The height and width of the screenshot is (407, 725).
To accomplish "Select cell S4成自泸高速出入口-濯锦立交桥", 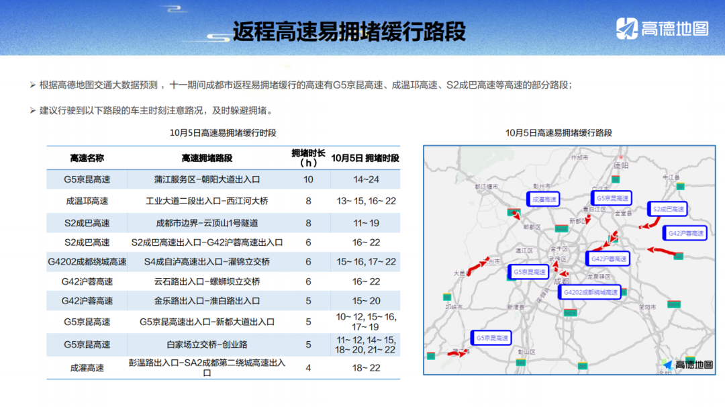I will (207, 262).
